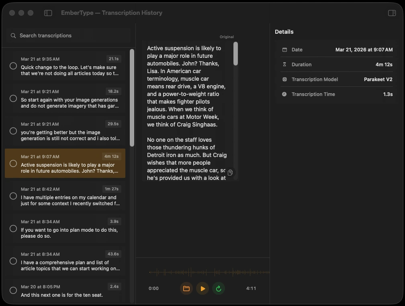Open 'If you want to go into plan mode' item
This screenshot has height=306, width=405.
click(x=65, y=229)
